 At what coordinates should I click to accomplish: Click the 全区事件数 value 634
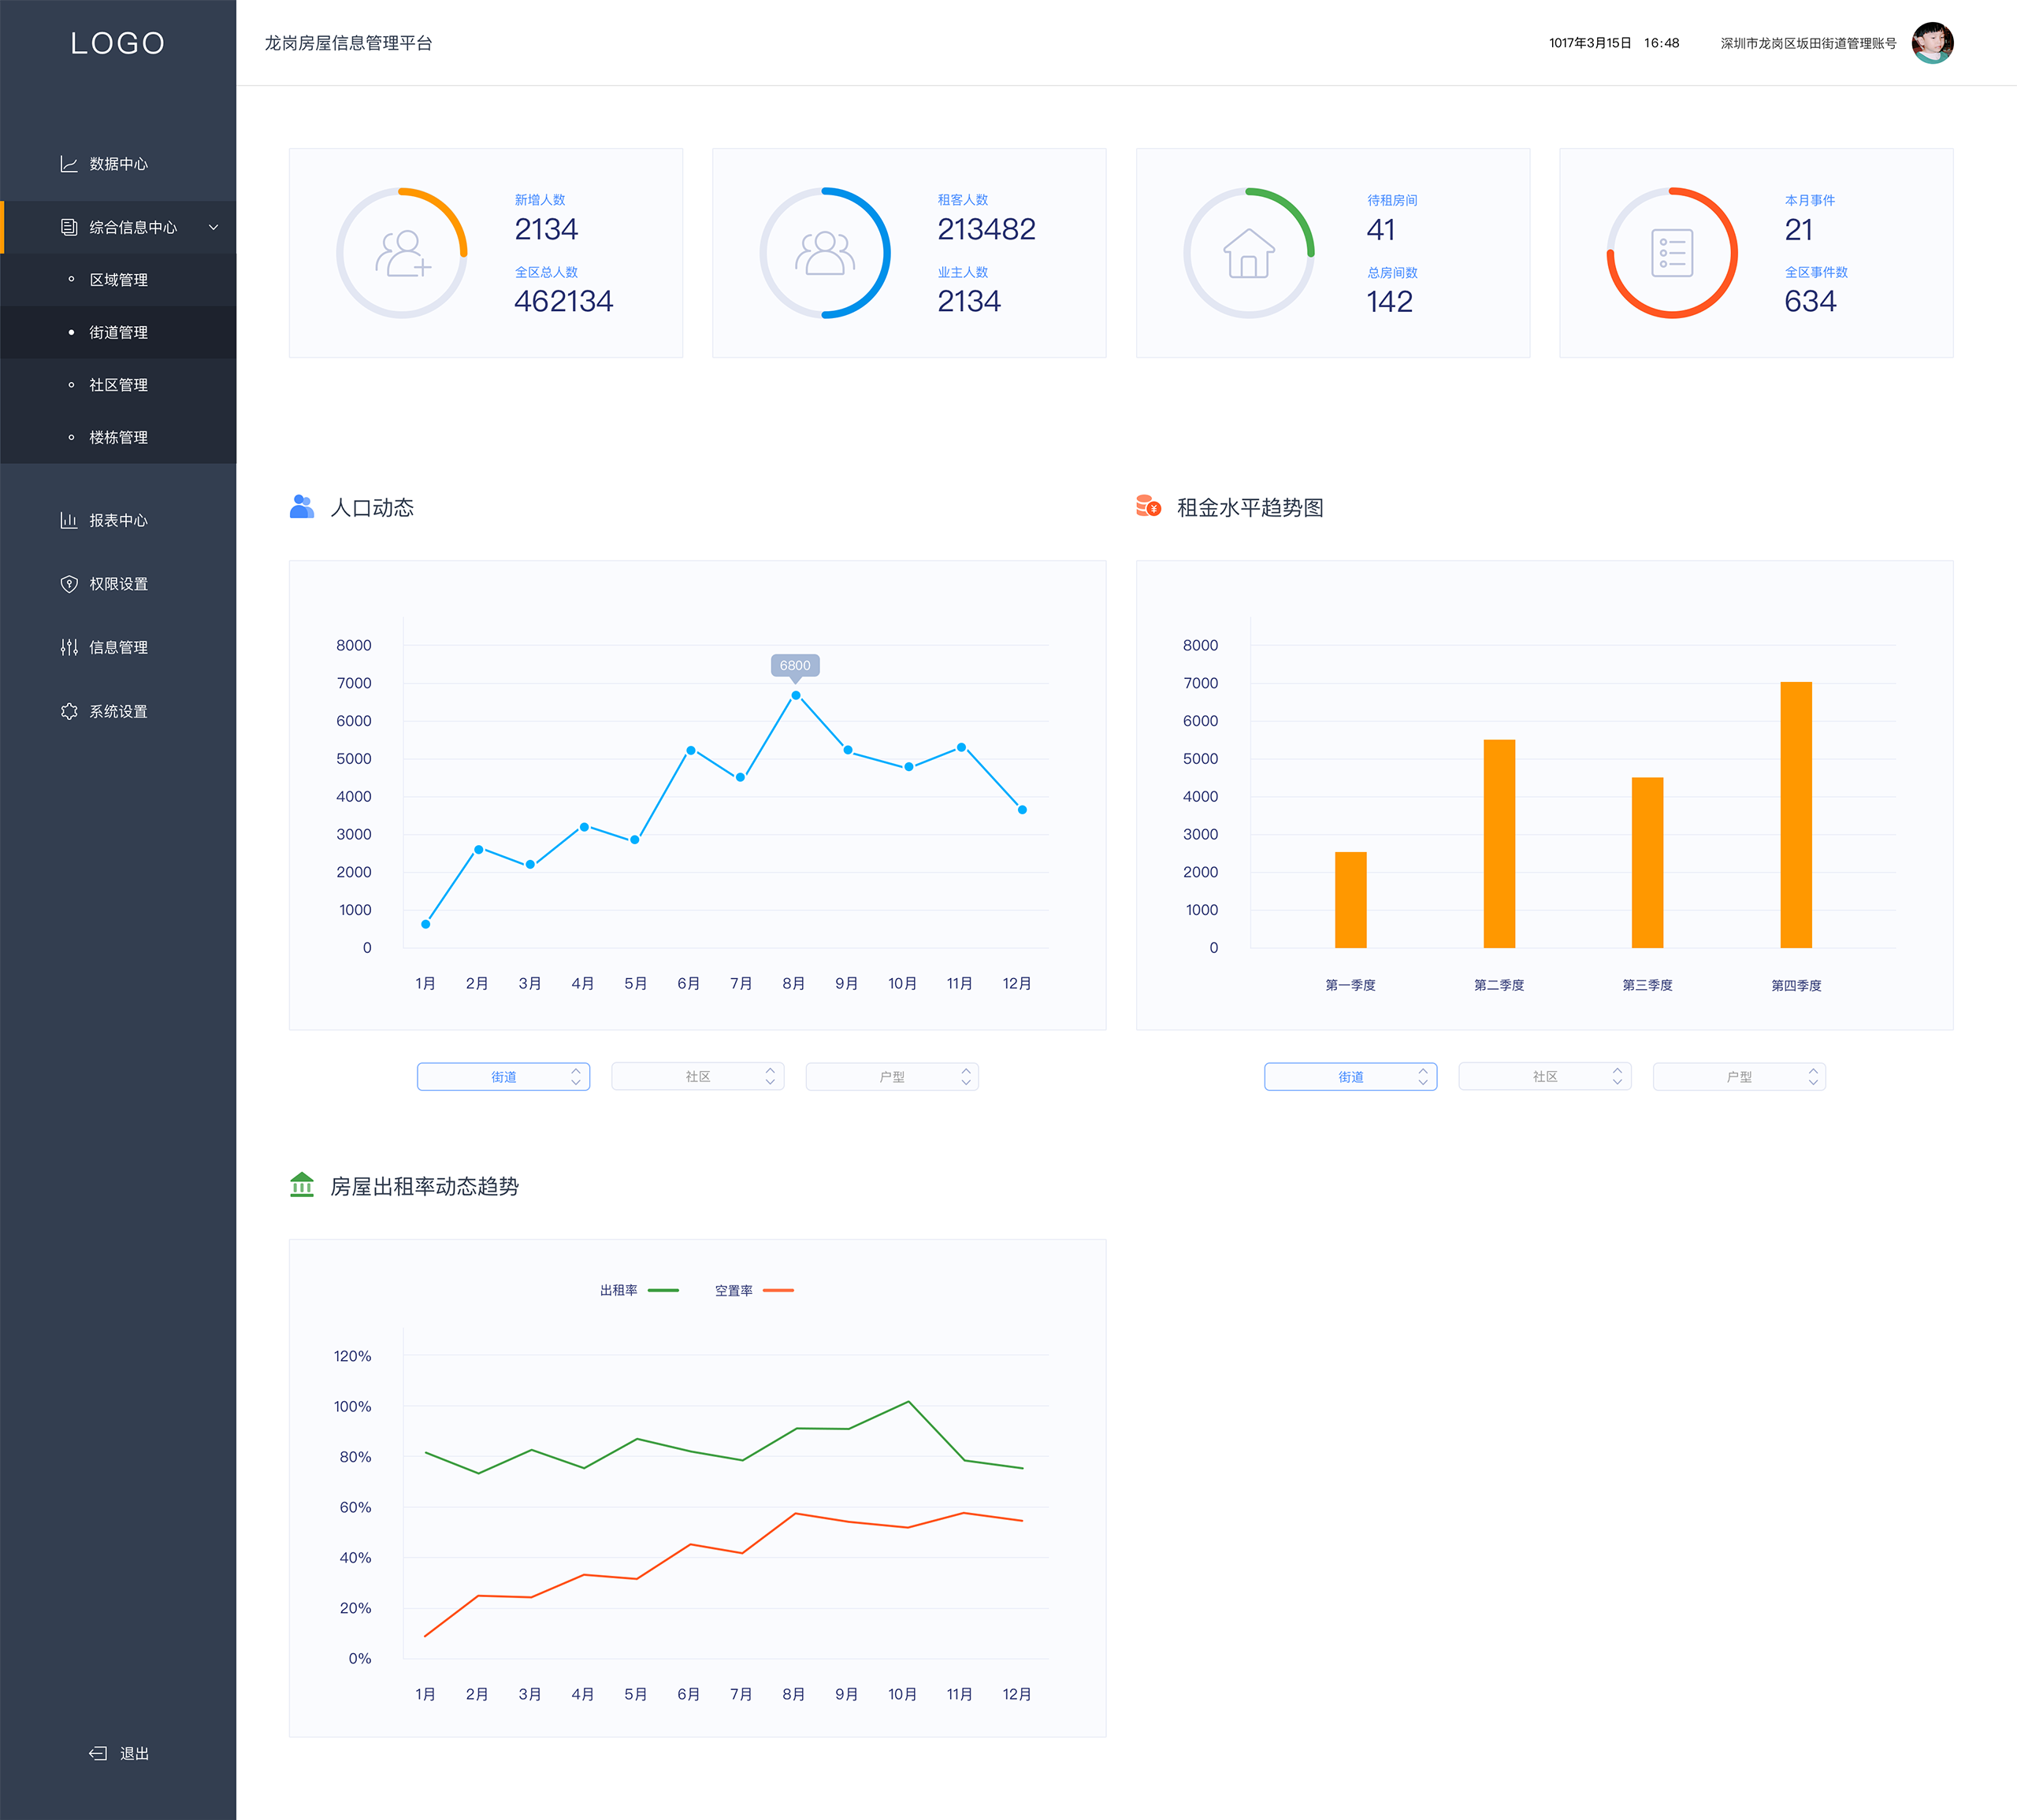(x=1810, y=301)
